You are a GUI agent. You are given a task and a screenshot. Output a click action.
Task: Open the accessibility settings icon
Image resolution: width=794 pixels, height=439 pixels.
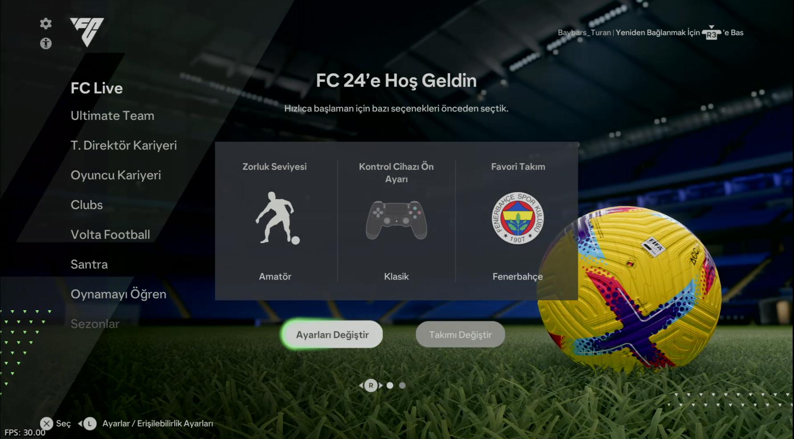tap(46, 43)
